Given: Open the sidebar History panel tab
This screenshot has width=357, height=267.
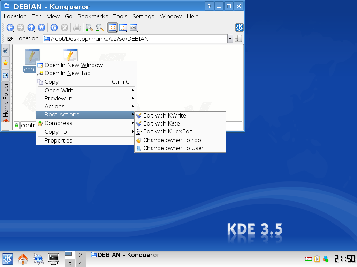Looking at the screenshot, I should point(6,75).
